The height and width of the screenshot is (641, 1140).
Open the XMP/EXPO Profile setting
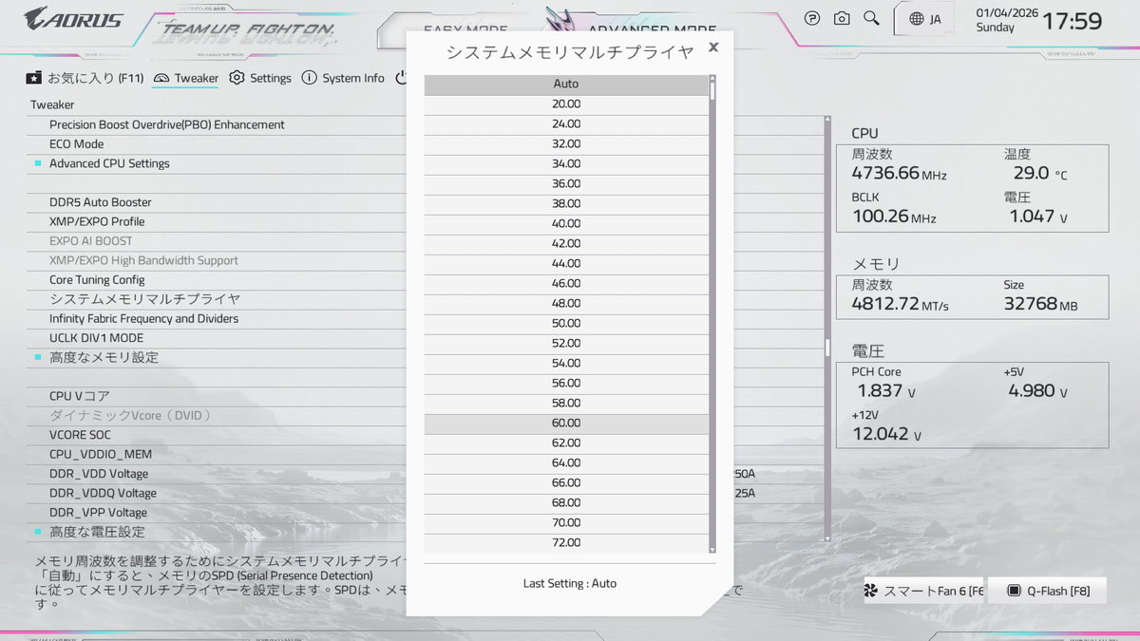click(x=97, y=222)
